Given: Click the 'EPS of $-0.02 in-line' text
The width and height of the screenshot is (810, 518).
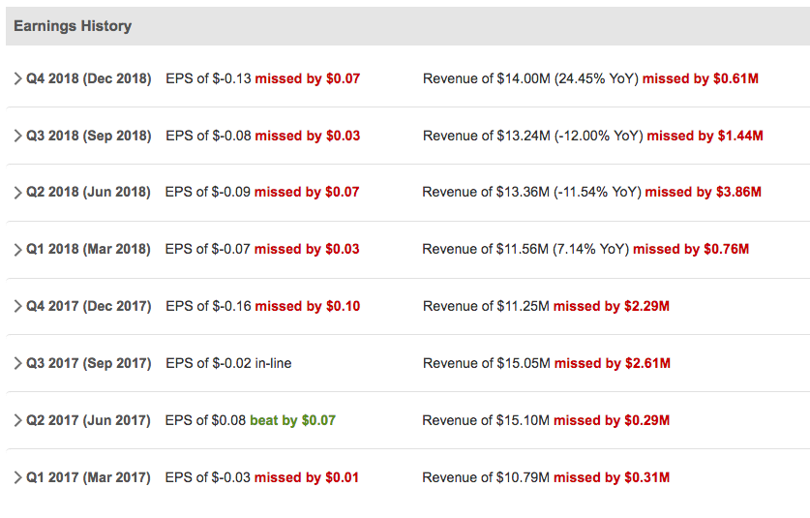Looking at the screenshot, I should (228, 363).
